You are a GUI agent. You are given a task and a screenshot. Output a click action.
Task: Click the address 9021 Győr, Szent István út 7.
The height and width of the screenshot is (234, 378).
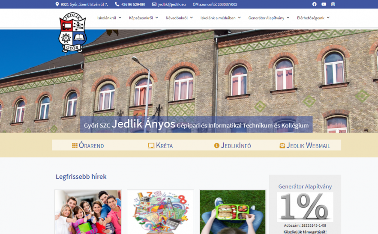[84, 4]
